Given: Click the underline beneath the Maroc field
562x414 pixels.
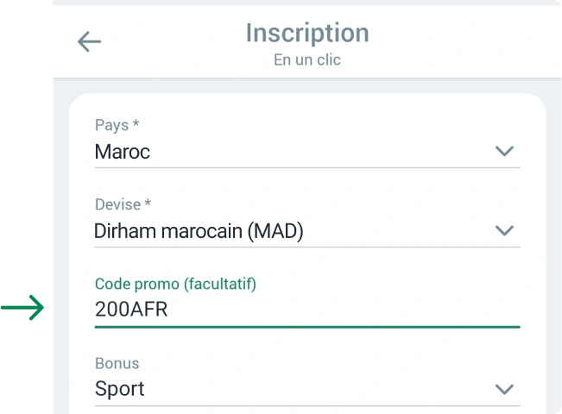Looking at the screenshot, I should (x=306, y=167).
